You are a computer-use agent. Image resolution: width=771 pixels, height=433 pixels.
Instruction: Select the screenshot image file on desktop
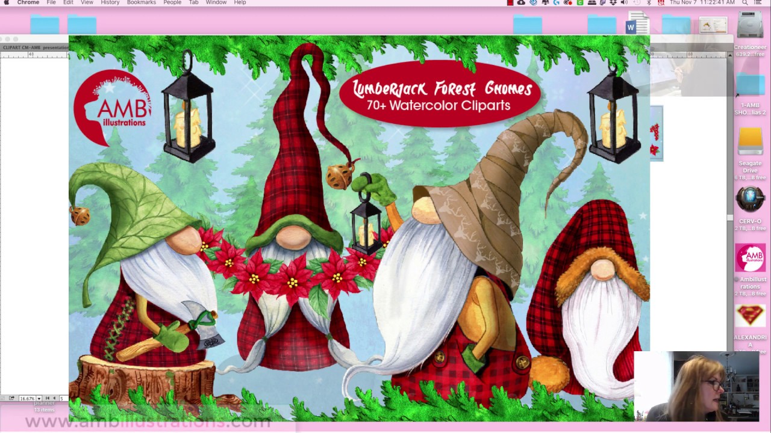(x=713, y=25)
